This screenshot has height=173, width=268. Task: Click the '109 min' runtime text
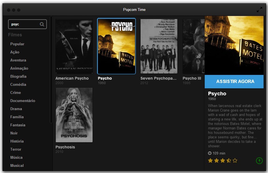219,153
